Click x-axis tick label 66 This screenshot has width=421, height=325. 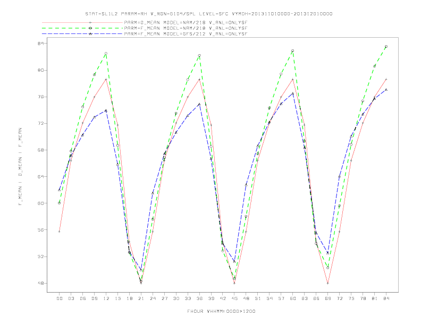coord(316,298)
